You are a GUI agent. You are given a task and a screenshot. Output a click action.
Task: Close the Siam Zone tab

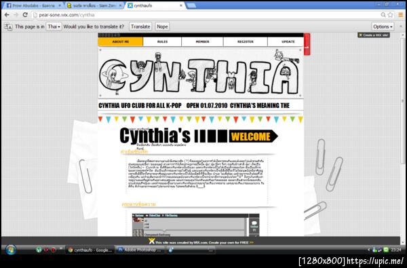coord(121,5)
